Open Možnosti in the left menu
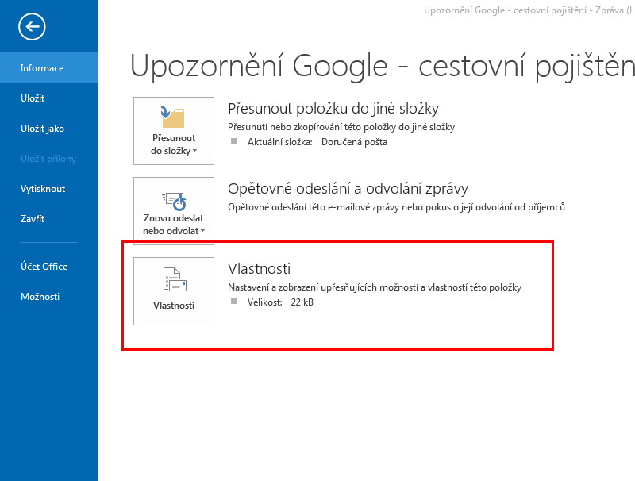Viewport: 635px width, 481px height. coord(40,297)
